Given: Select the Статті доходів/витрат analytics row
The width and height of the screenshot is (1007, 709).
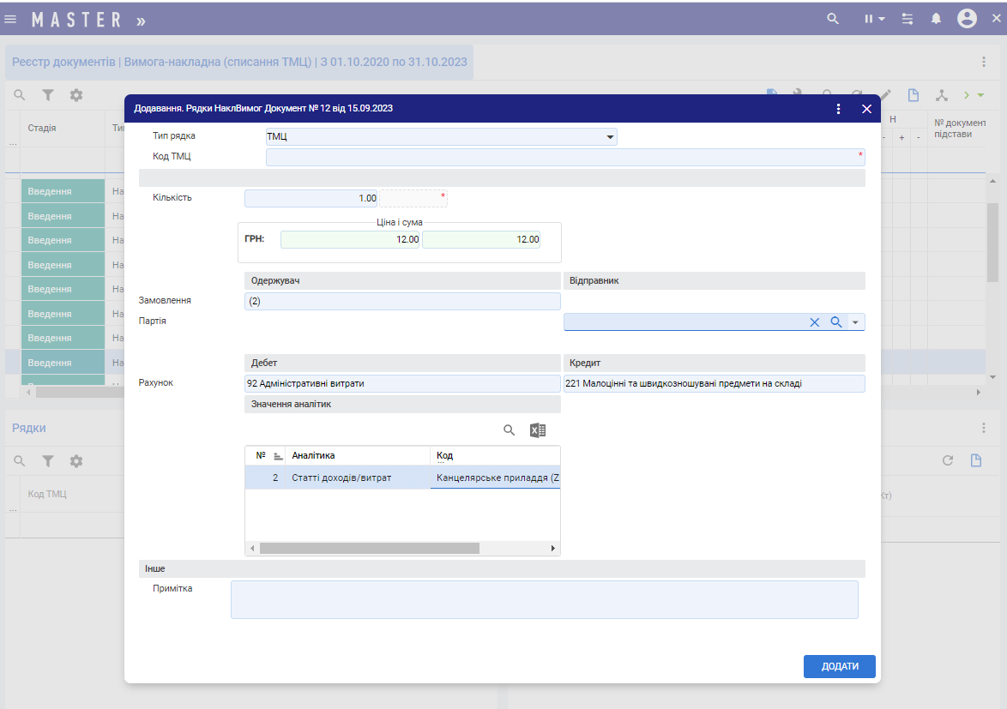Looking at the screenshot, I should 341,478.
